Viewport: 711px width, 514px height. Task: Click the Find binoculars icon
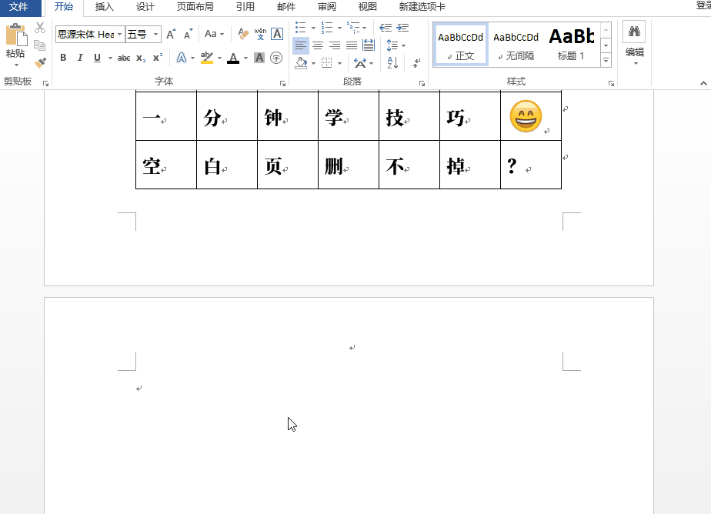coord(634,32)
